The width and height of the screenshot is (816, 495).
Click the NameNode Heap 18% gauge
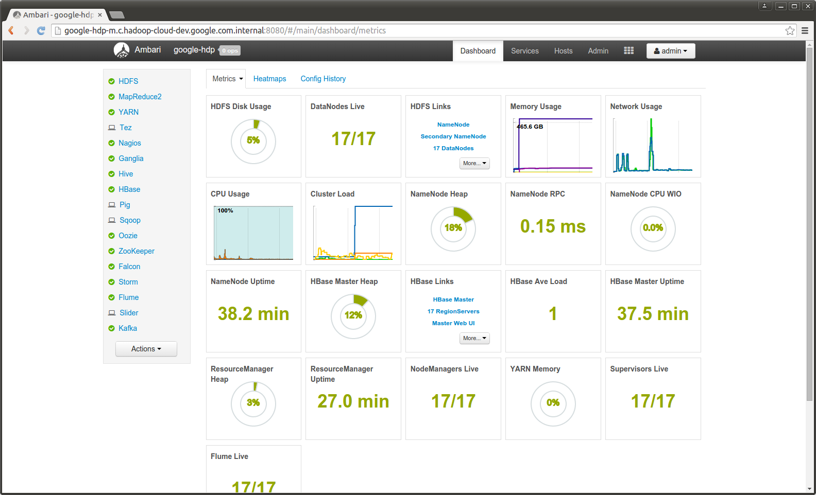point(453,228)
